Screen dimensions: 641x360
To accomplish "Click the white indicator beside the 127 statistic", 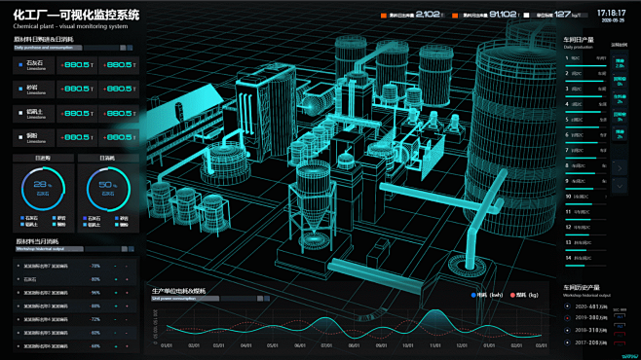I will [526, 16].
